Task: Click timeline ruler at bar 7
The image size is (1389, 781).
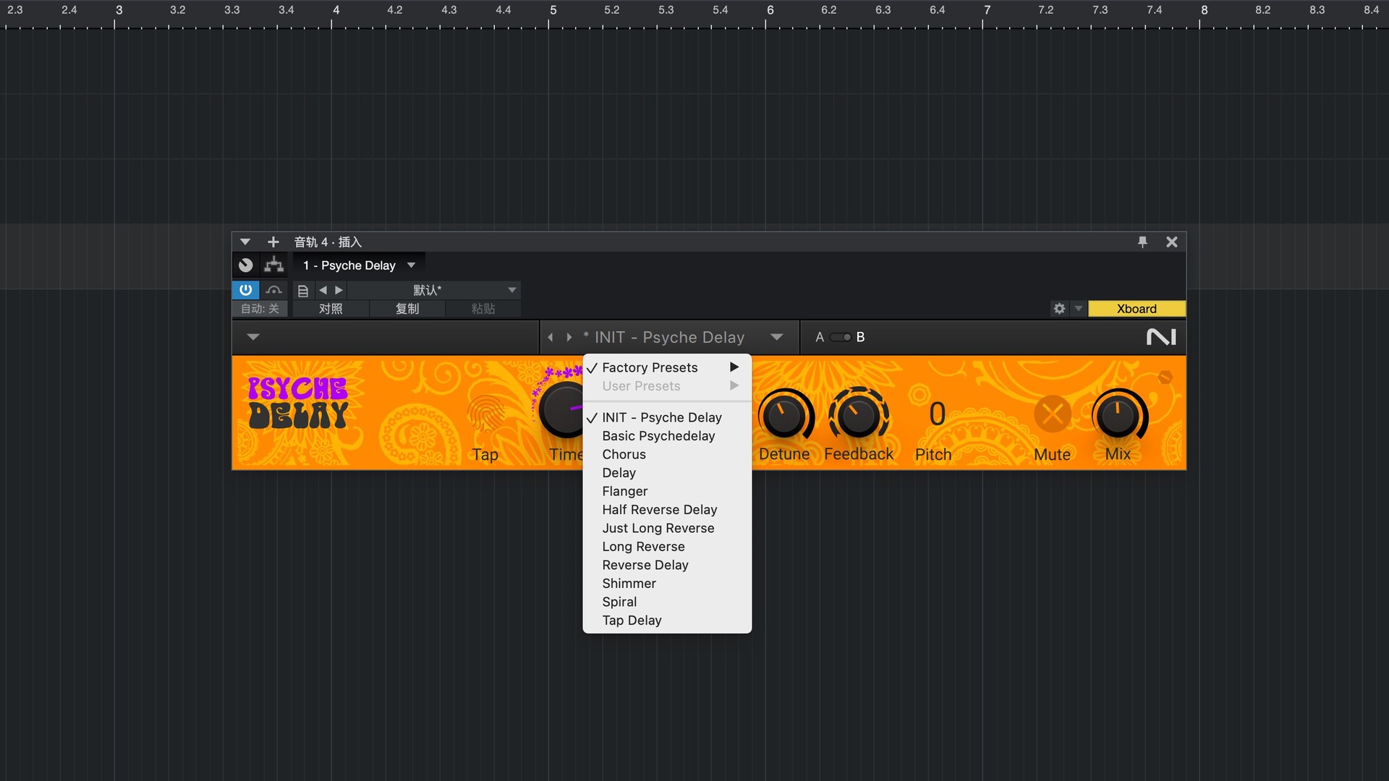Action: 987,11
